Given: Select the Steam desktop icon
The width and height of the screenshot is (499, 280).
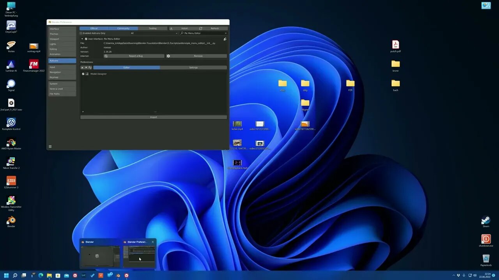Looking at the screenshot, I should pyautogui.click(x=486, y=222).
